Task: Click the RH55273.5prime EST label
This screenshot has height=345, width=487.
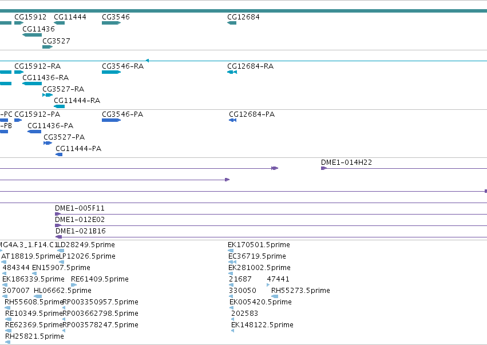Action: pyautogui.click(x=300, y=291)
